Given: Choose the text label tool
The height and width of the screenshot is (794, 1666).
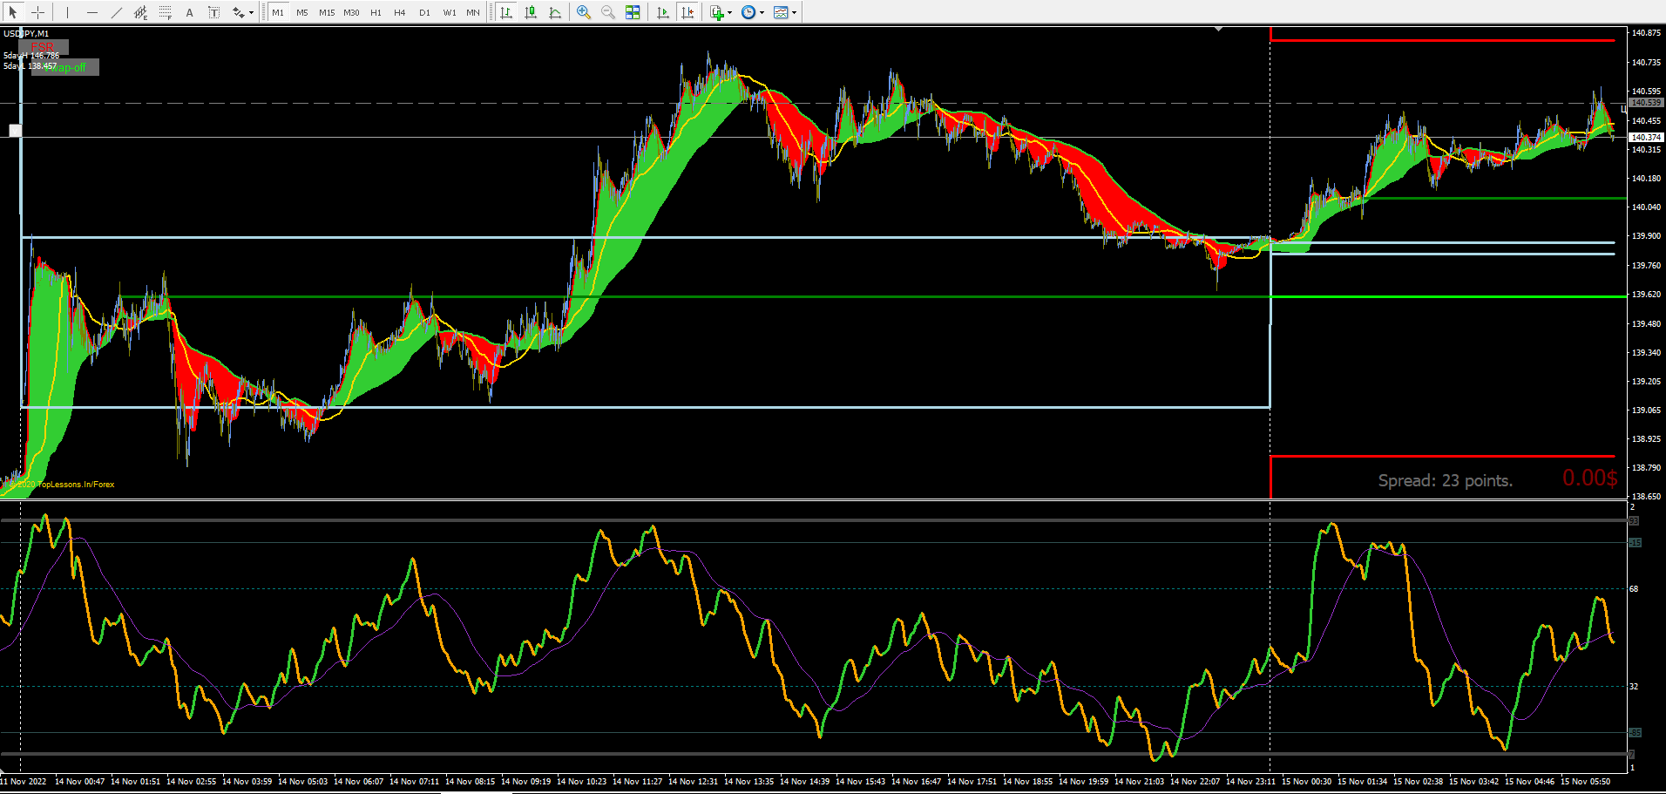Looking at the screenshot, I should 213,12.
